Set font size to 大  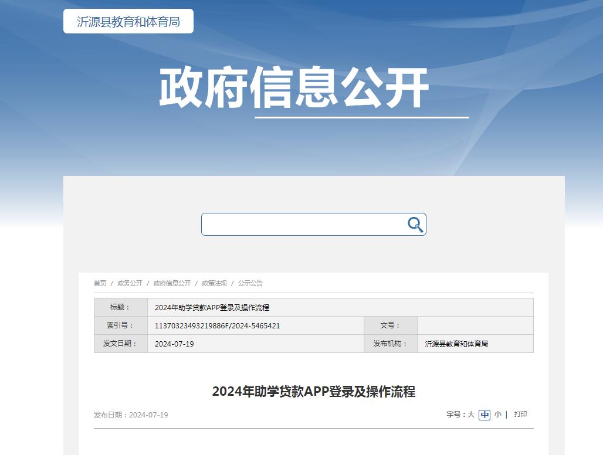coord(471,415)
